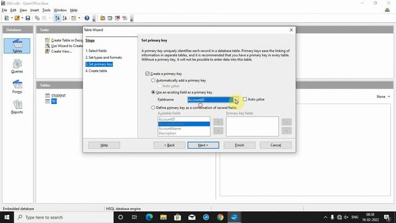396x223 pixels.
Task: Select Queries in the Database pane
Action: click(17, 66)
